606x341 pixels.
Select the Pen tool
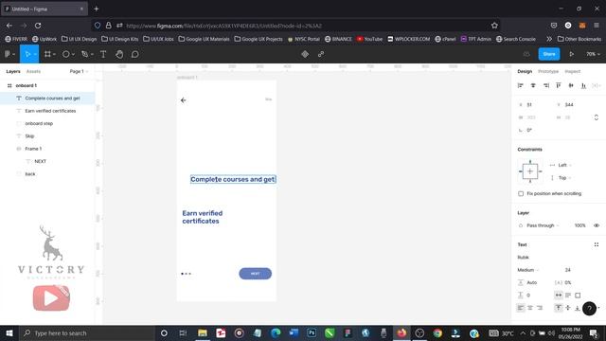pyautogui.click(x=84, y=55)
